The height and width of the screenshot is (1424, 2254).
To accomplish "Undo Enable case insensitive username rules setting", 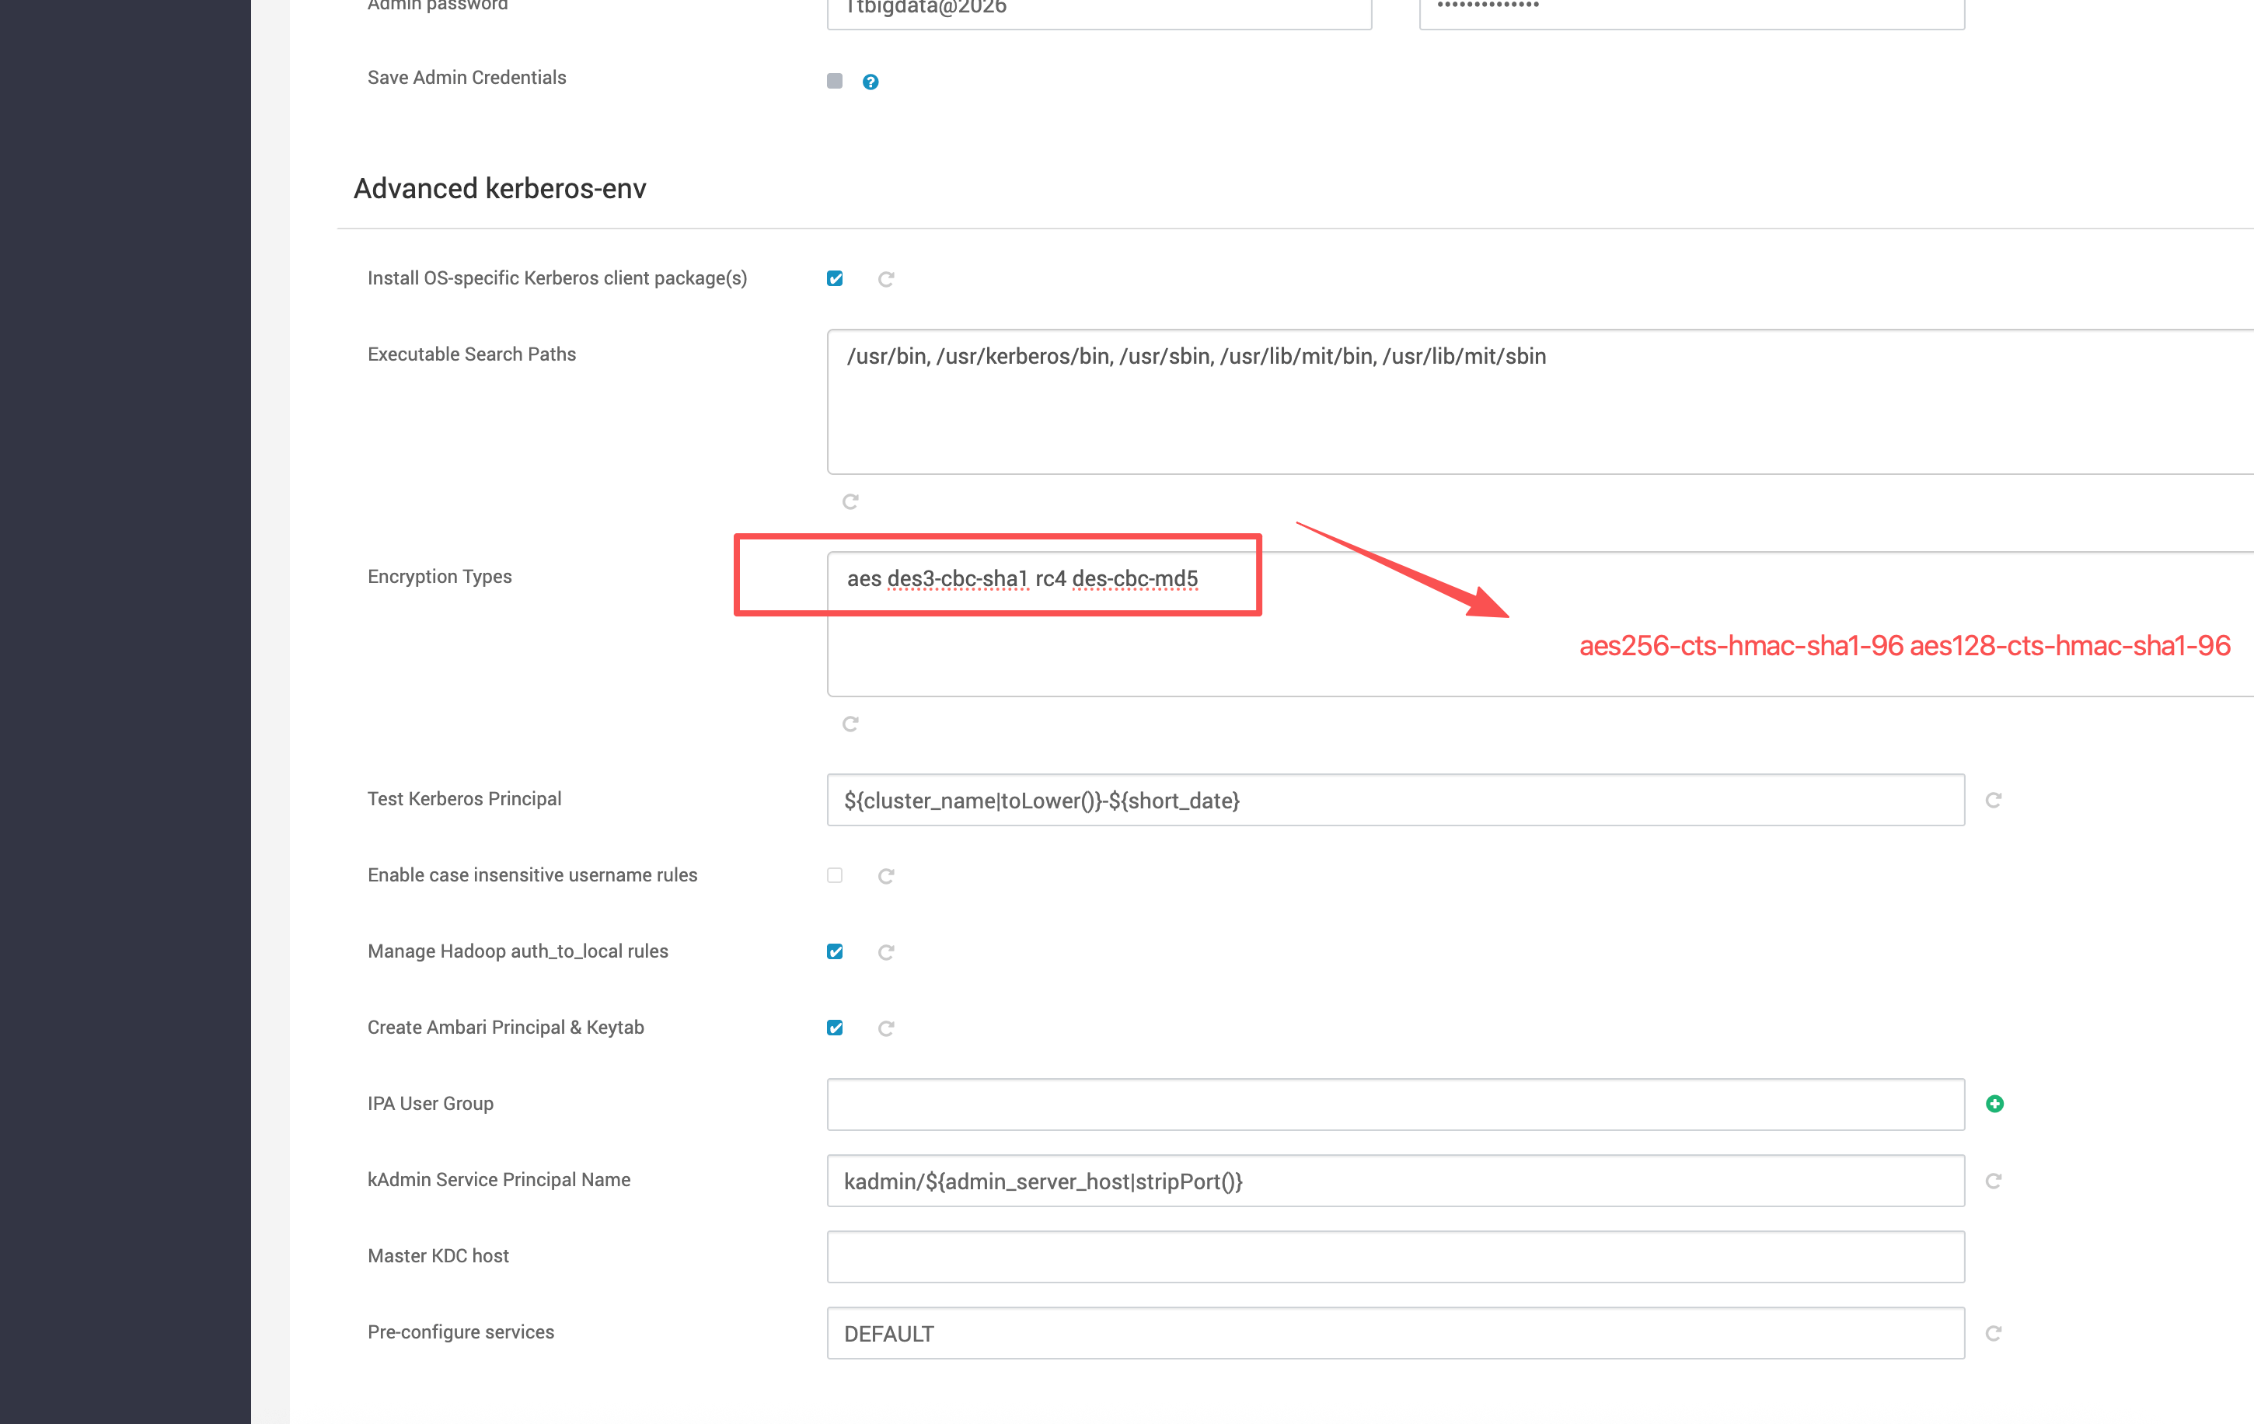I will [885, 876].
